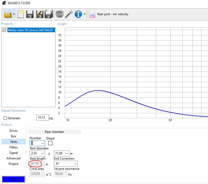Click the 67.70 vent length field

pyautogui.click(x=37, y=164)
